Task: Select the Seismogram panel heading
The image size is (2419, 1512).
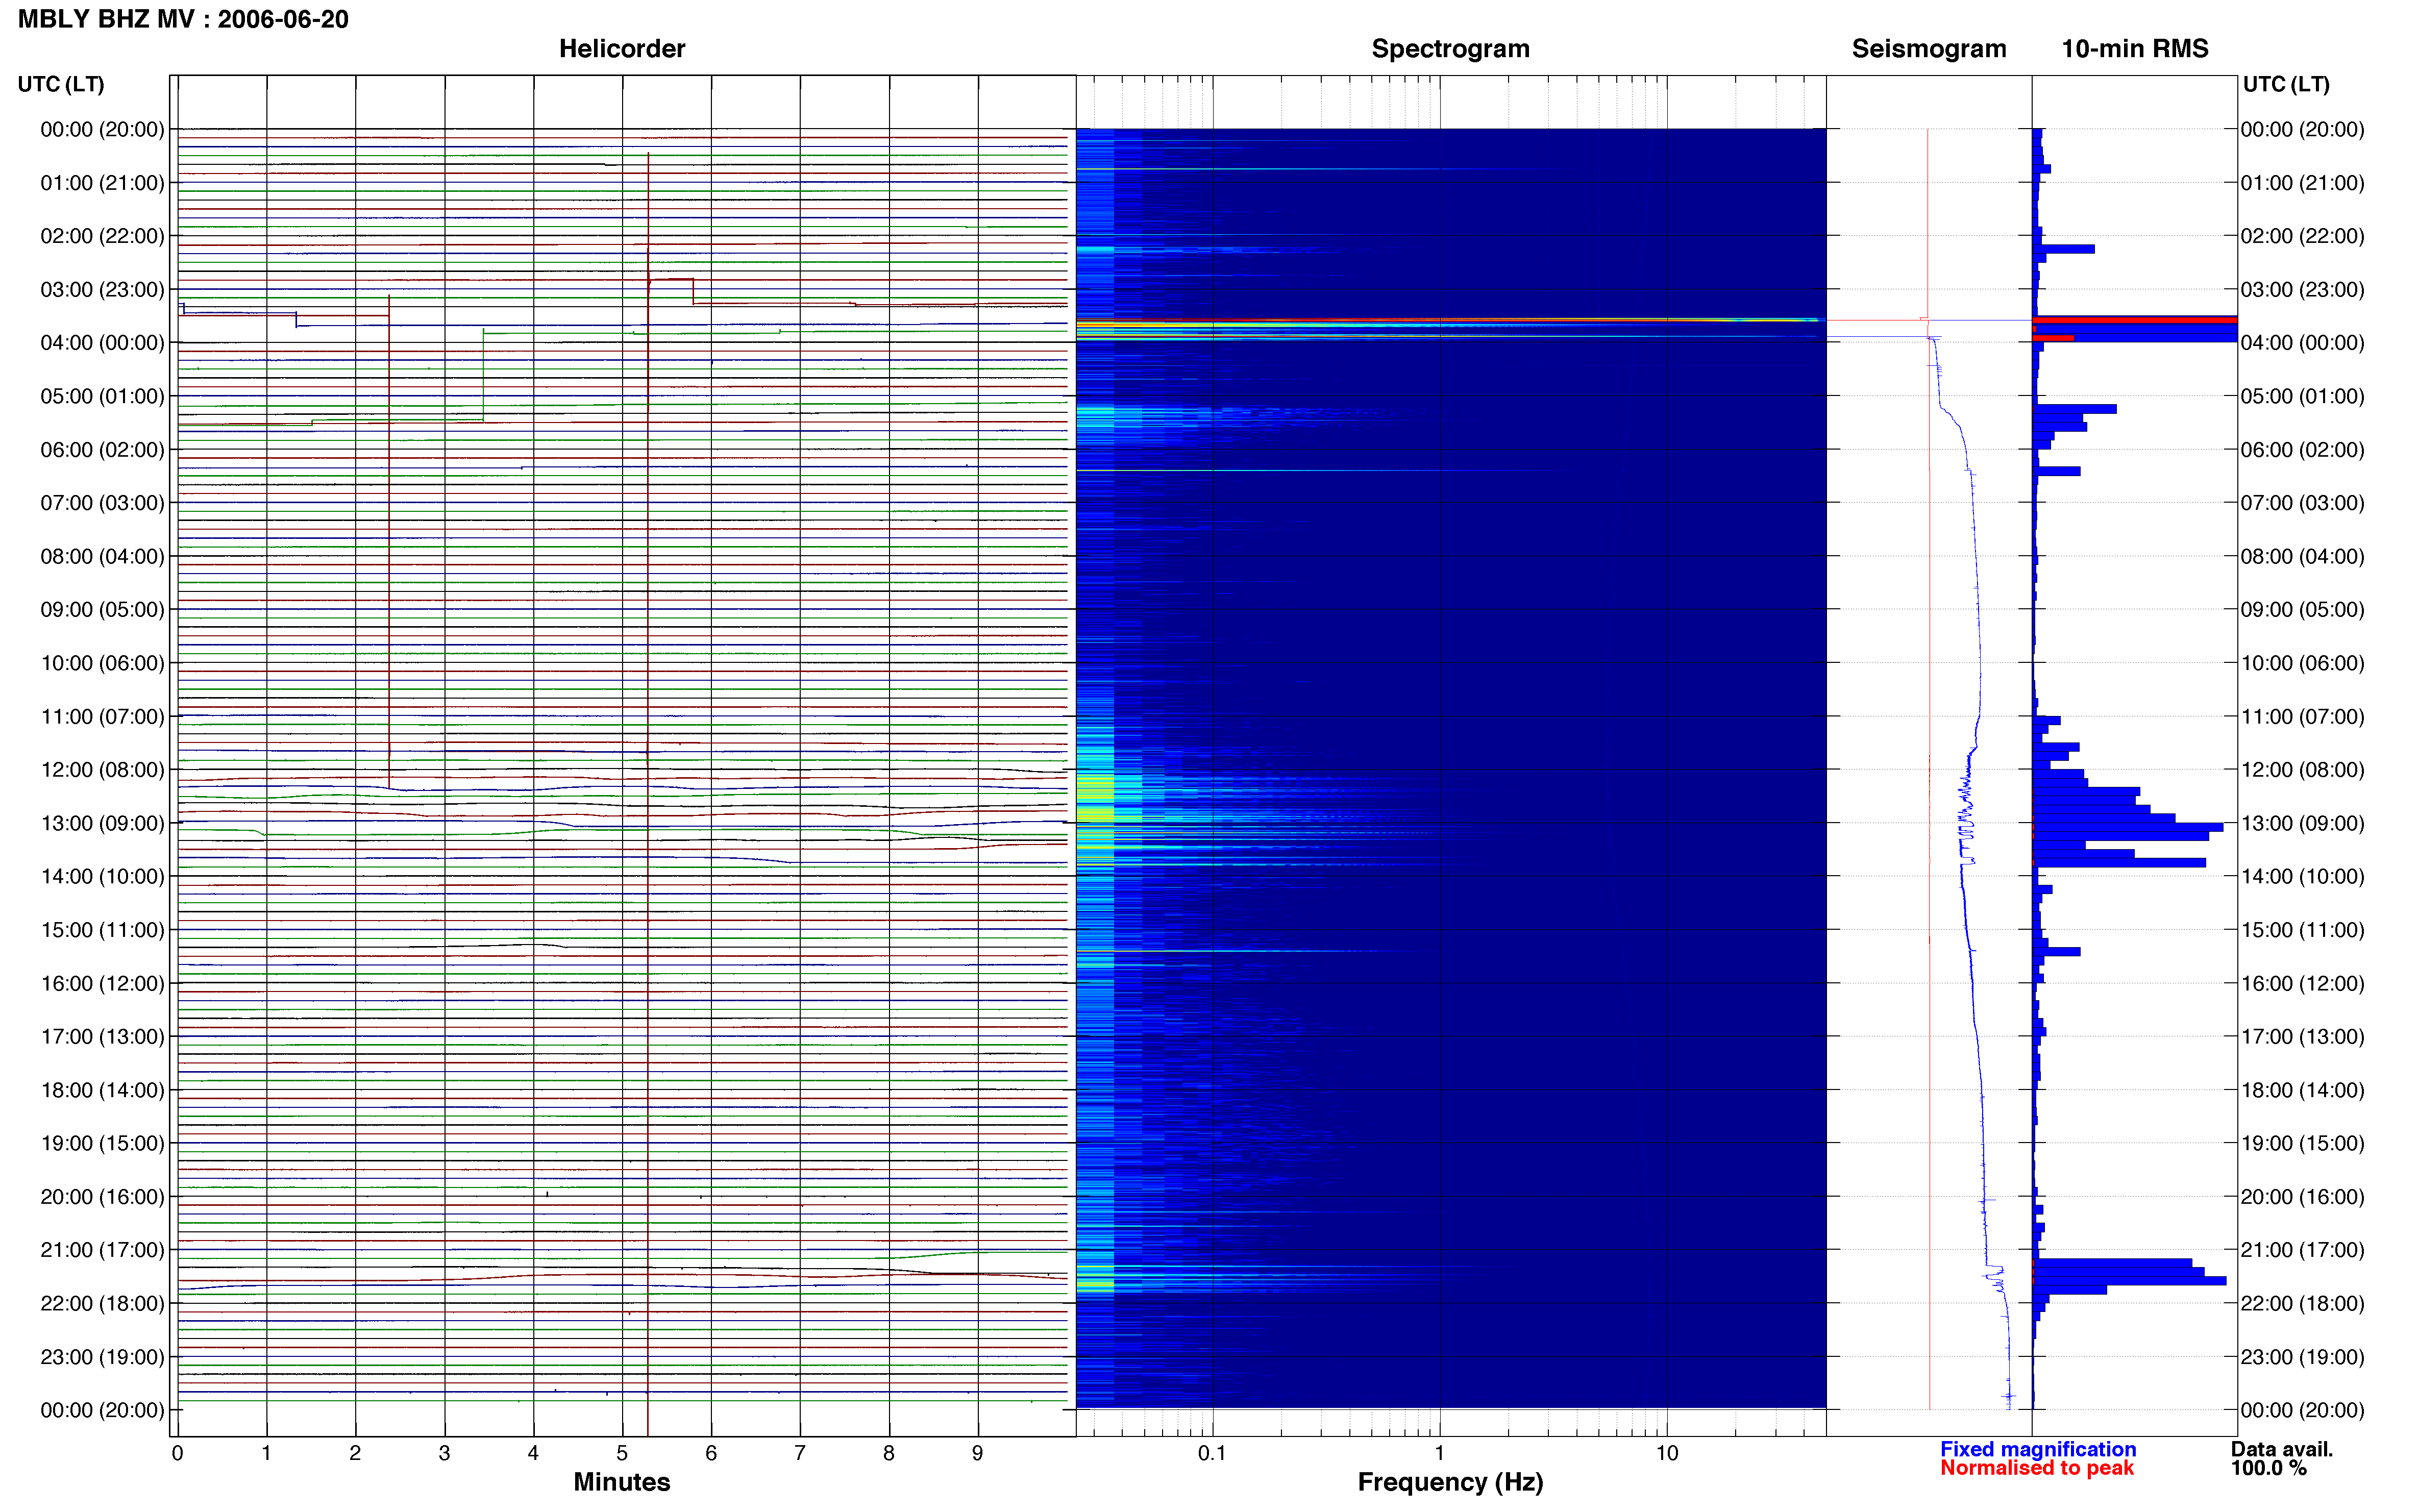Action: pos(1928,49)
